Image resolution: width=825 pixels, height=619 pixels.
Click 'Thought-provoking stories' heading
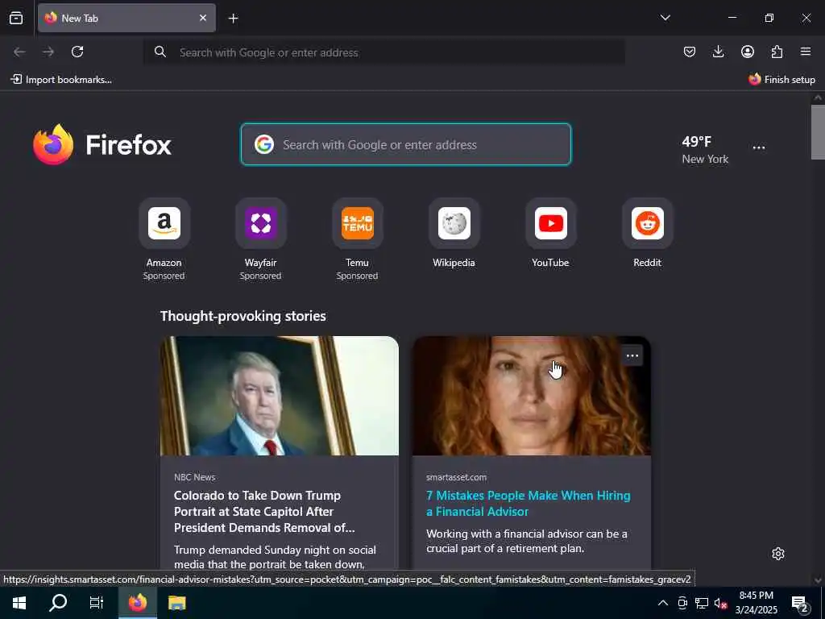point(243,316)
